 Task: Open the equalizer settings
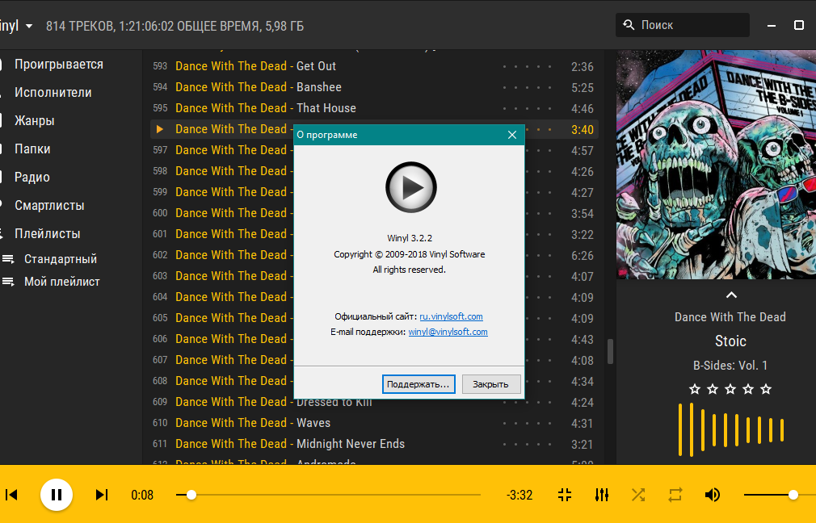click(x=602, y=495)
